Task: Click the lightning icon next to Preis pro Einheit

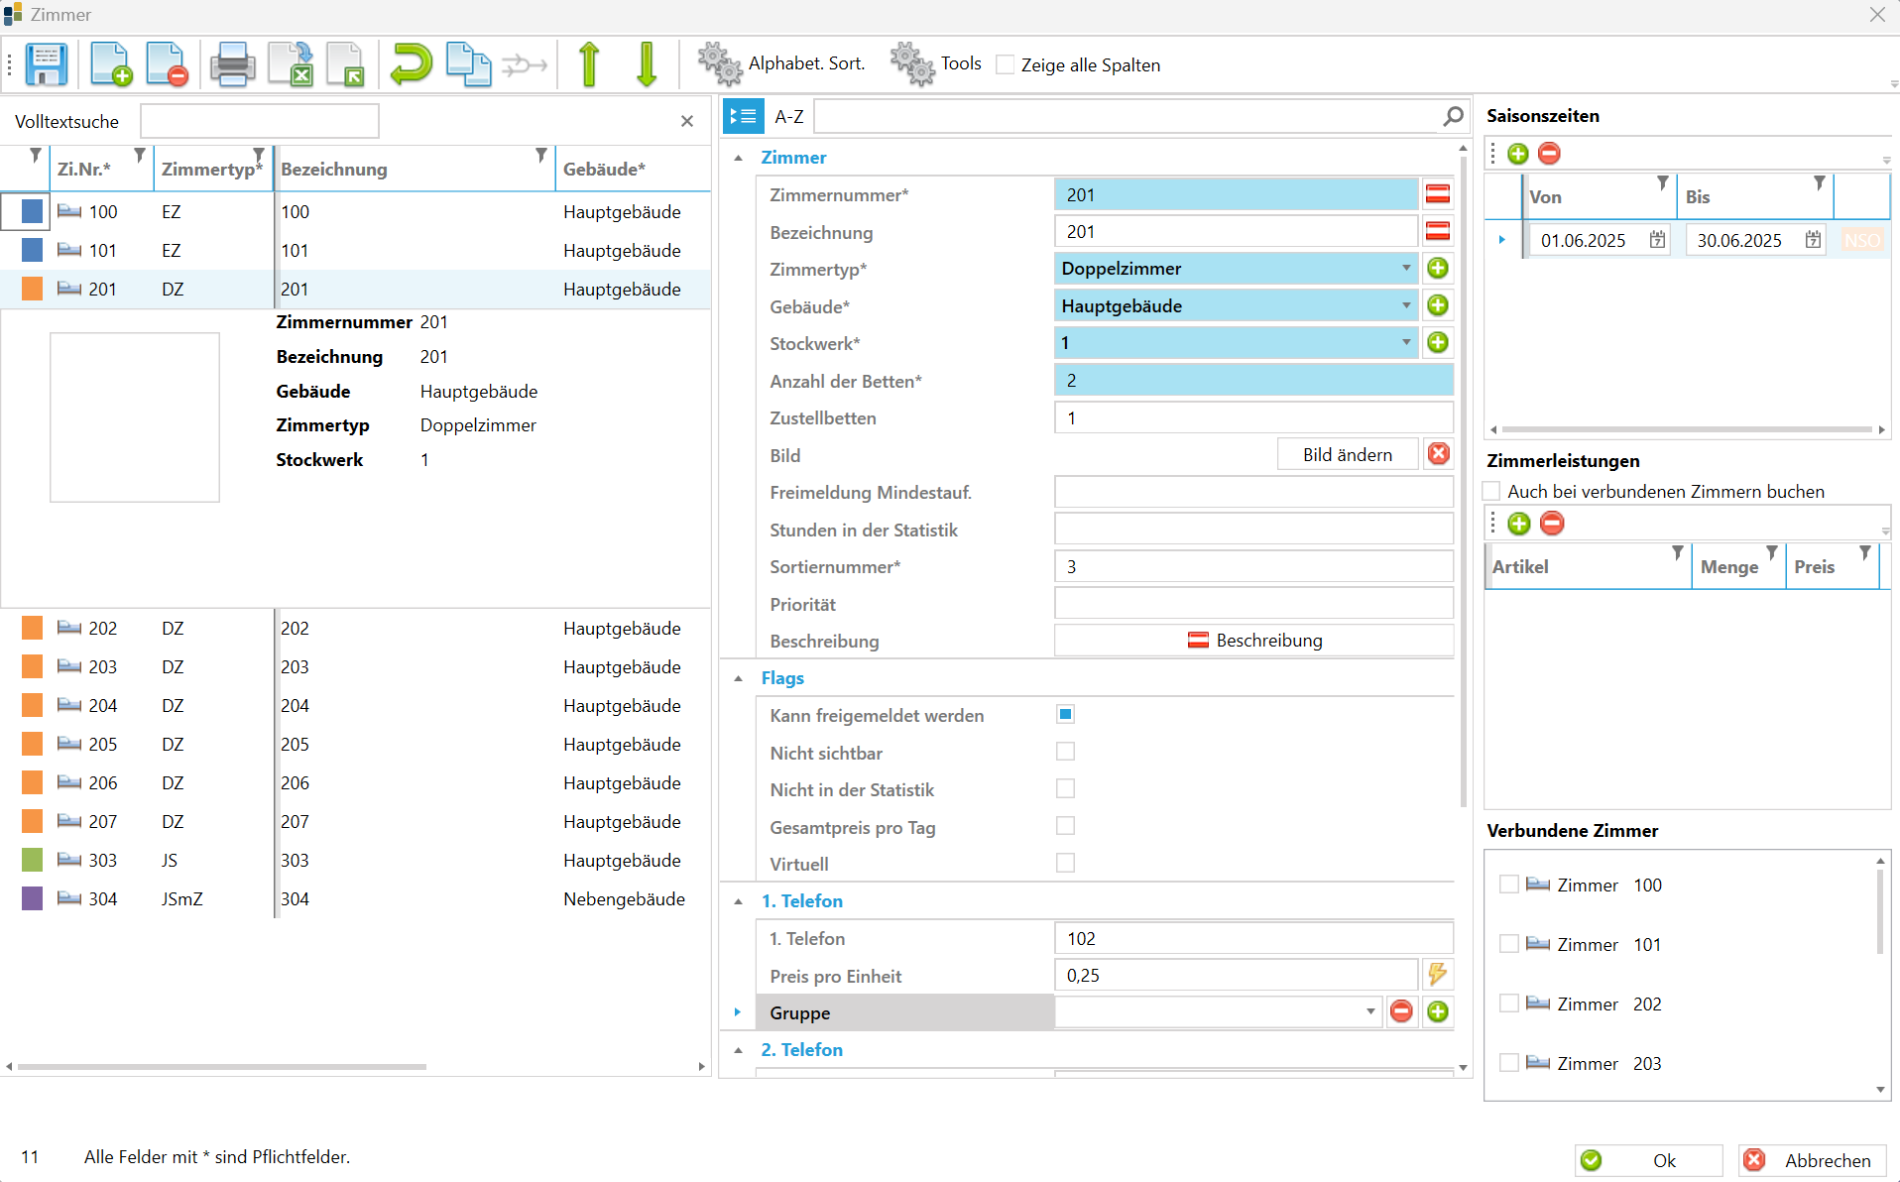Action: pyautogui.click(x=1438, y=975)
